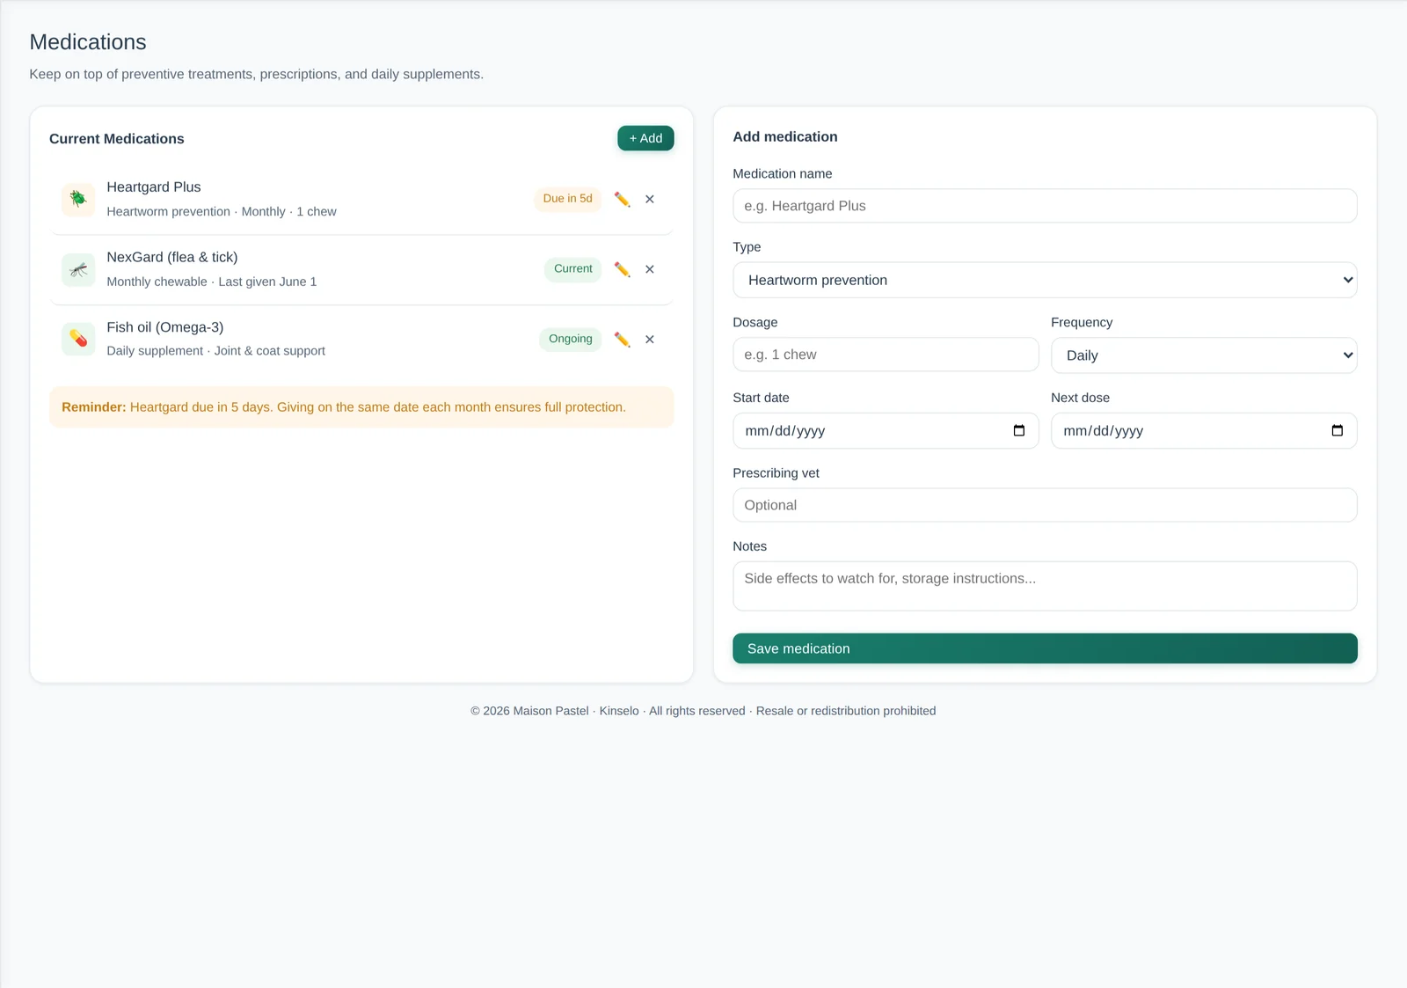
Task: Click the pill icon beside Fish oil
Action: 78,339
